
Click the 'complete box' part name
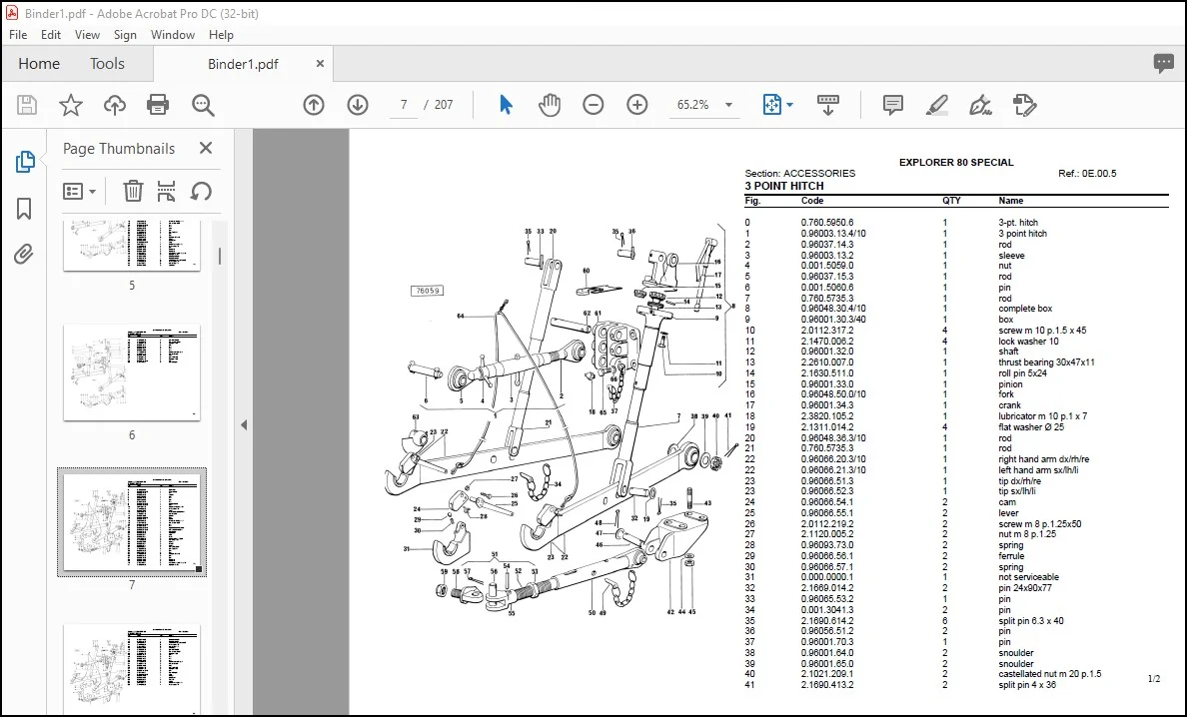click(1025, 309)
